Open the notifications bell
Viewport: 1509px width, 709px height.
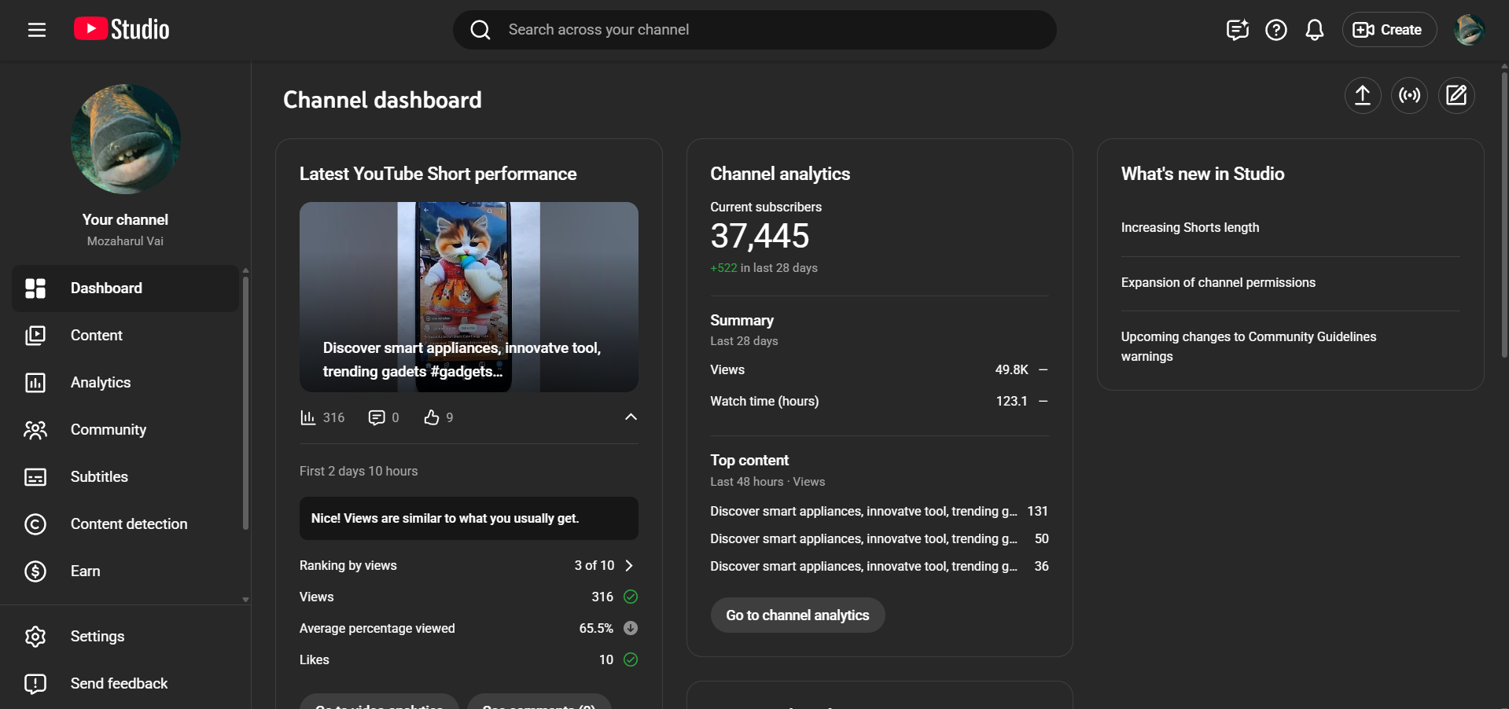(1314, 30)
